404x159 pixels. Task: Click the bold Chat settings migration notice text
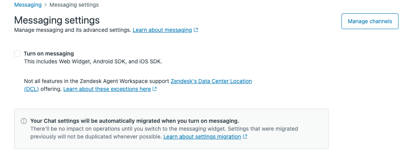point(134,121)
